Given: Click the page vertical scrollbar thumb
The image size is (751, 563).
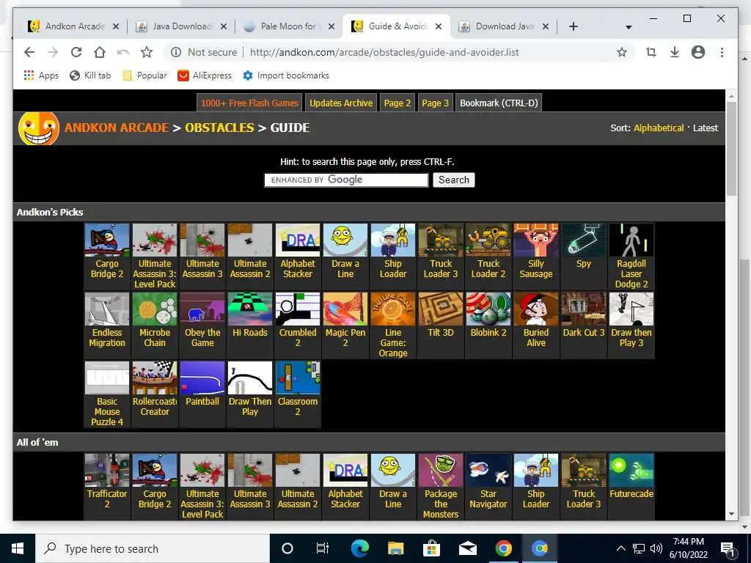Looking at the screenshot, I should click(x=731, y=148).
